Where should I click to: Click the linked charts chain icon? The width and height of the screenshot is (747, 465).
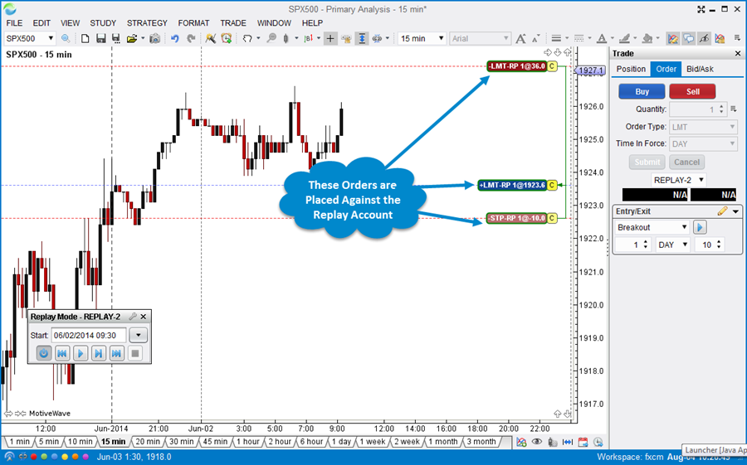coord(378,39)
